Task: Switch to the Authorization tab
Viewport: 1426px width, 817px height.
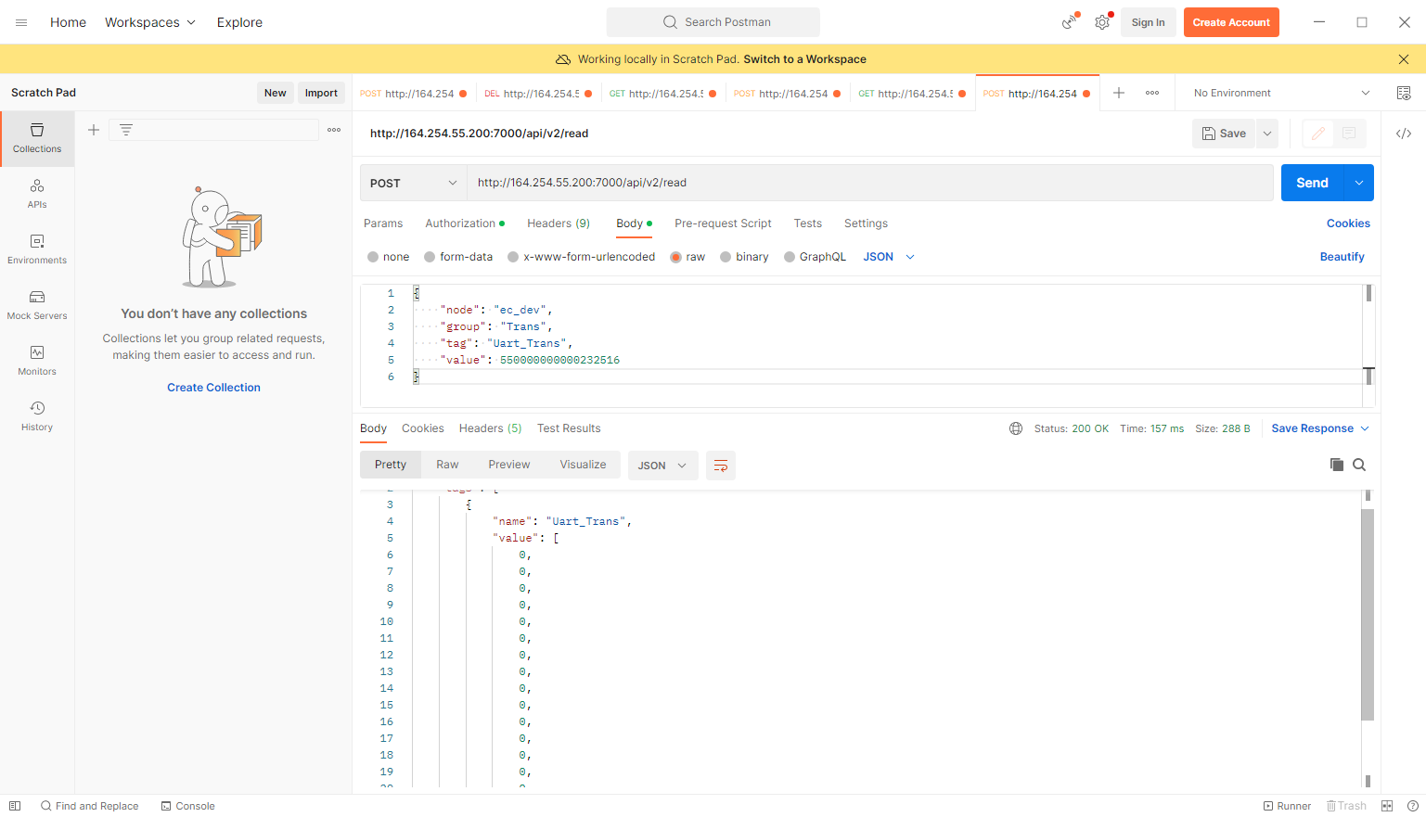Action: 465,223
